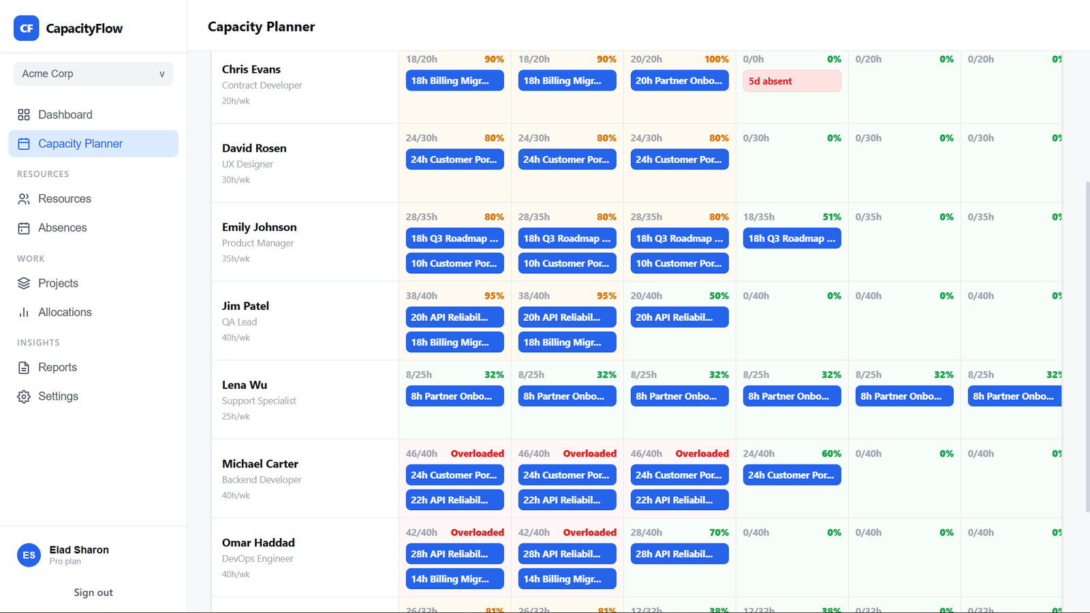1090x613 pixels.
Task: Open Michael Carter's 24h Customer Portal in 60% week
Action: 792,475
